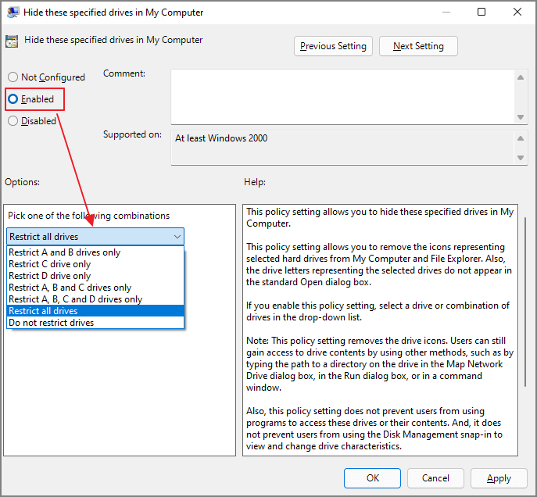
Task: Collapse the Restrict all drives combo box
Action: [x=177, y=237]
